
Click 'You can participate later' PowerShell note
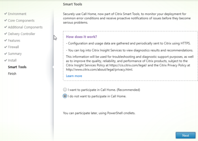point(99,113)
